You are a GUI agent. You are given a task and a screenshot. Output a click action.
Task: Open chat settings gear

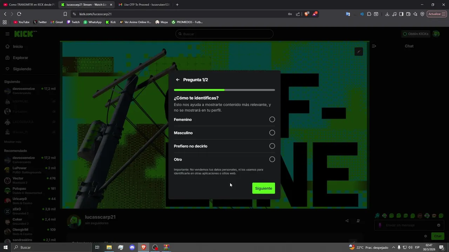pos(425,236)
